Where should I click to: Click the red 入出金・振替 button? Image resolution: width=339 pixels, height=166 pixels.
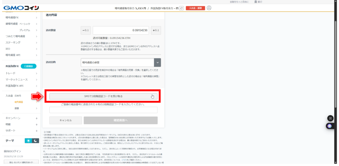point(195,8)
